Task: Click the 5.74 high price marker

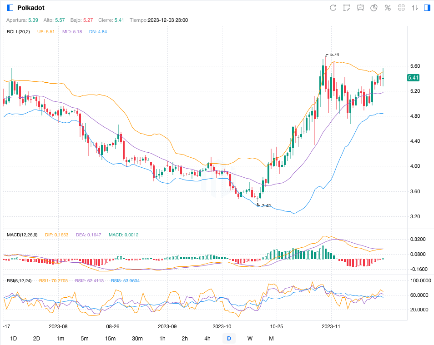Action: (334, 55)
